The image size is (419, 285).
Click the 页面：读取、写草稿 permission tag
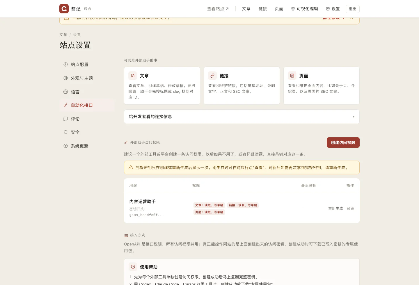209,212
